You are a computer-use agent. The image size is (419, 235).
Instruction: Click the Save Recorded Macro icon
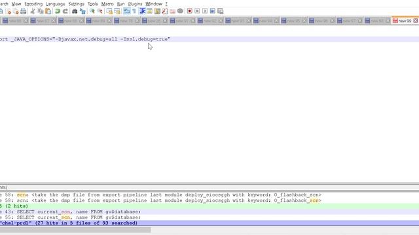pos(221,11)
